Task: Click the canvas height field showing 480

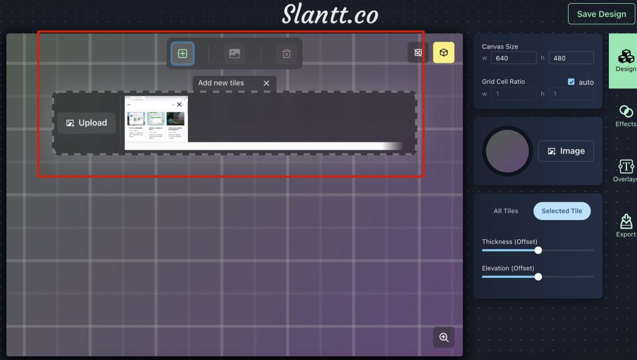Action: pyautogui.click(x=571, y=58)
